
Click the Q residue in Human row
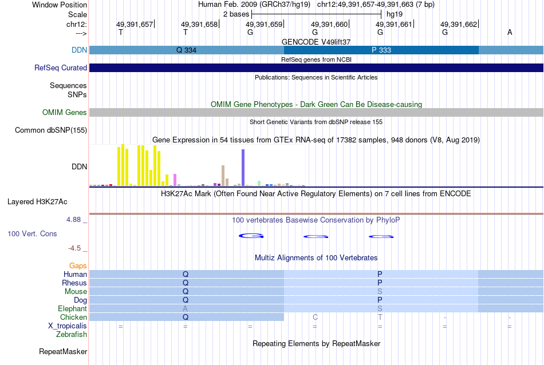point(186,274)
